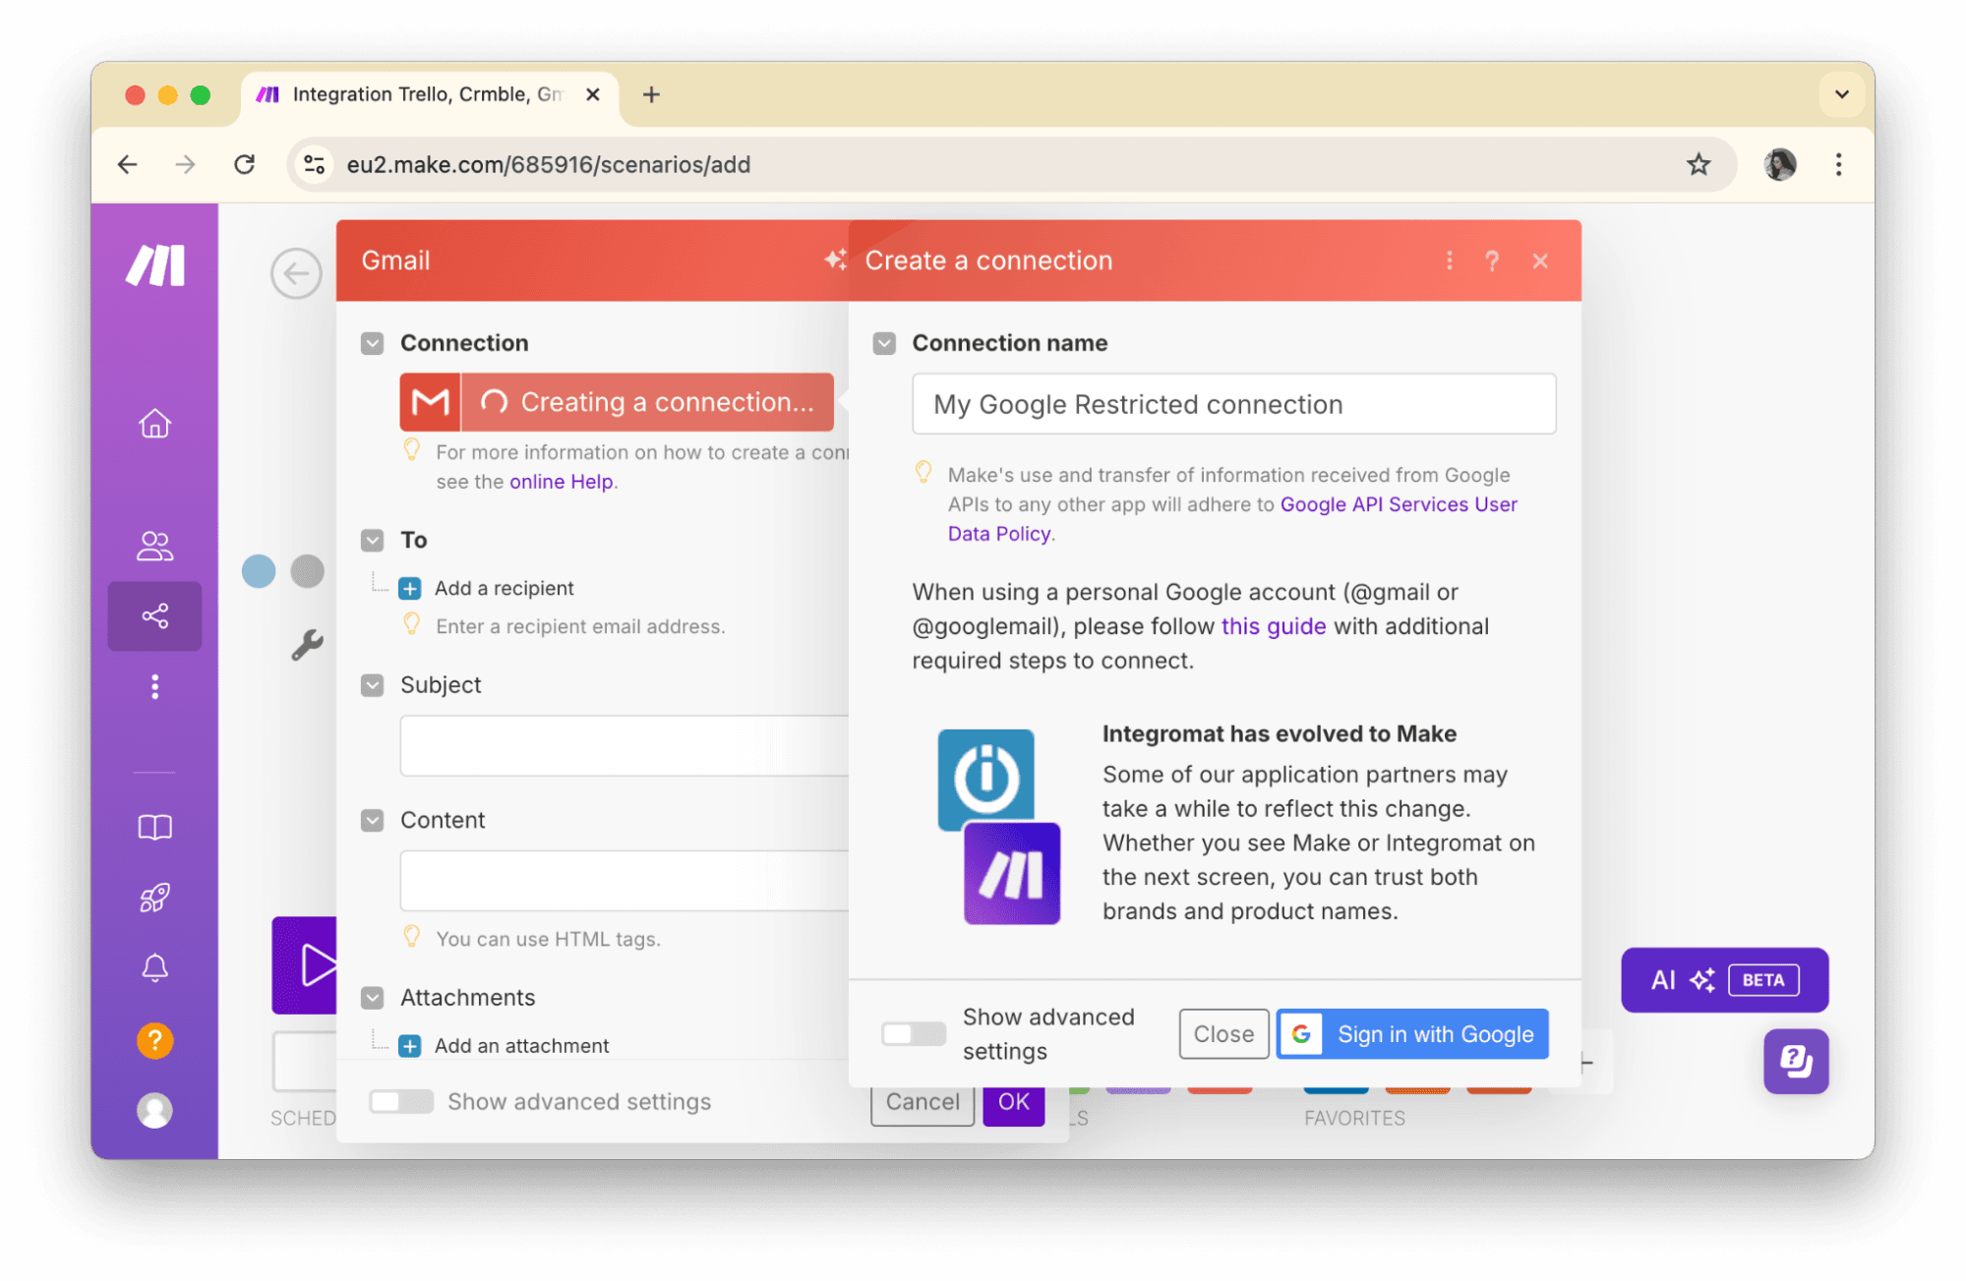Collapse the Subject field section

[x=372, y=685]
